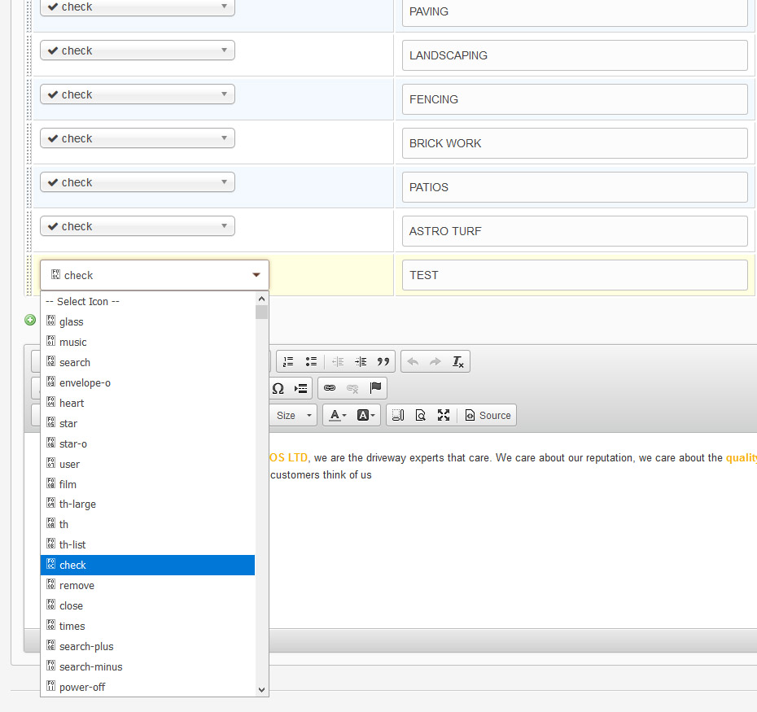Pick 'film' in the icon list
This screenshot has height=712, width=757.
[x=147, y=484]
